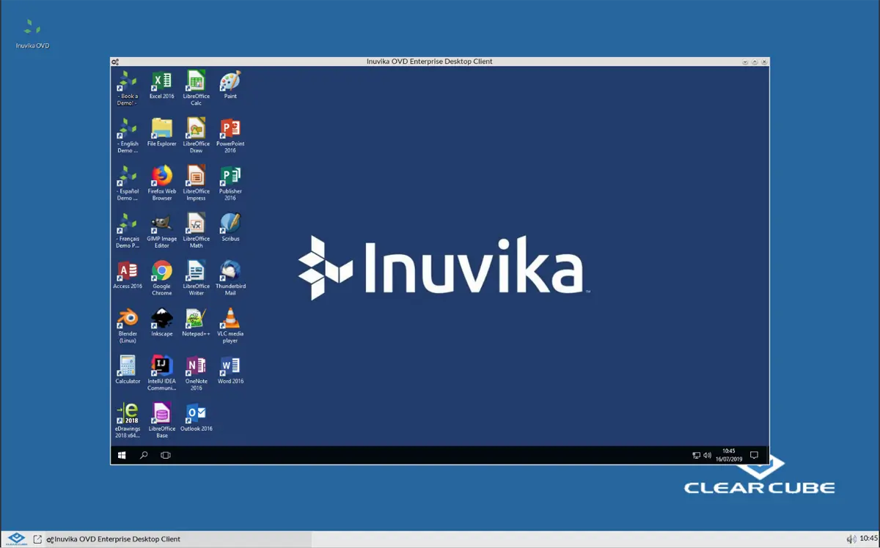Open the Calculator app
The height and width of the screenshot is (548, 880).
pos(128,371)
